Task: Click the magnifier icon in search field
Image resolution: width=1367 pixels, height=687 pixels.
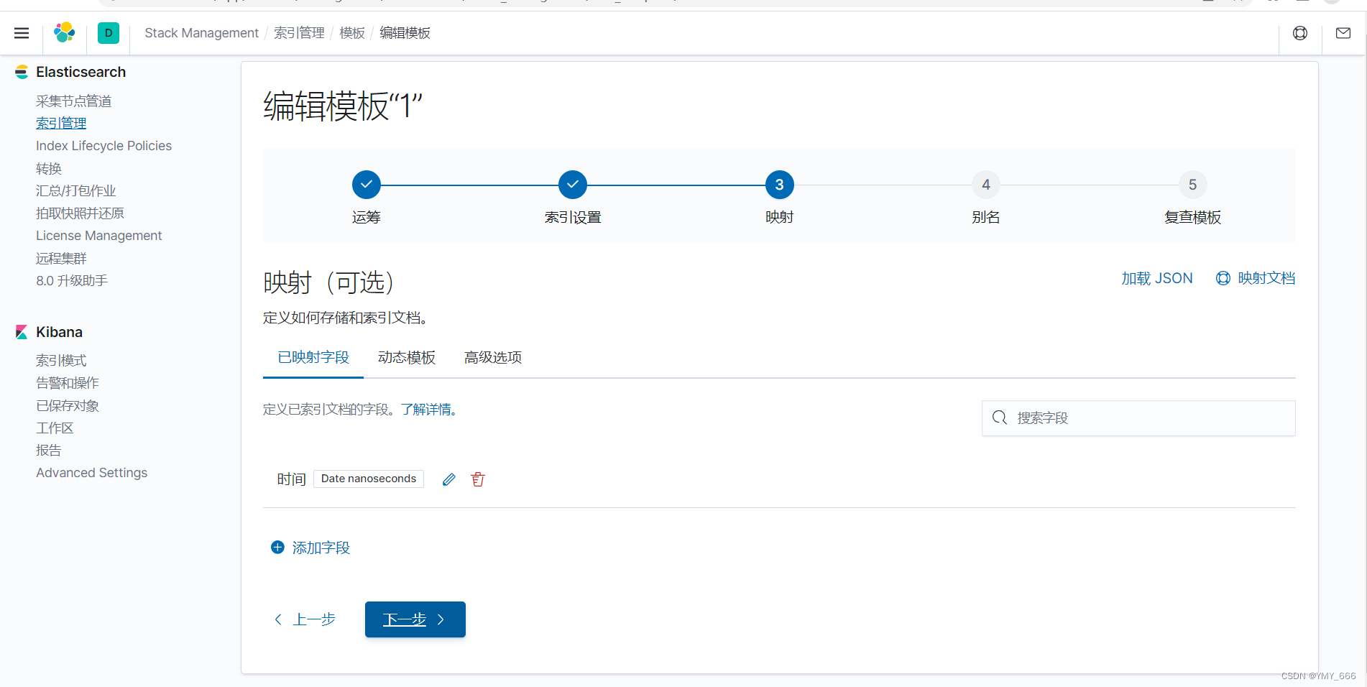Action: click(1000, 418)
